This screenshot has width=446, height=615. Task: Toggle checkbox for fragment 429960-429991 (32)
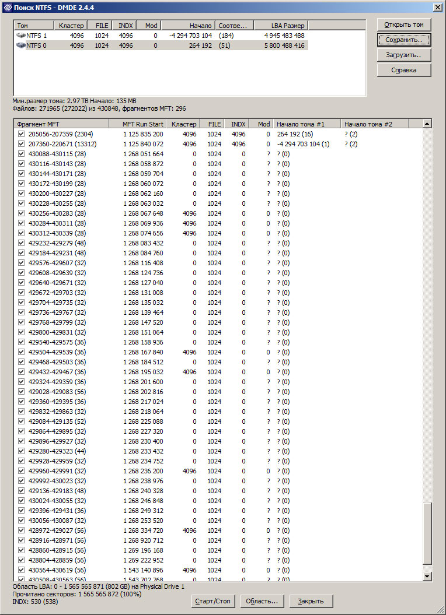click(21, 471)
